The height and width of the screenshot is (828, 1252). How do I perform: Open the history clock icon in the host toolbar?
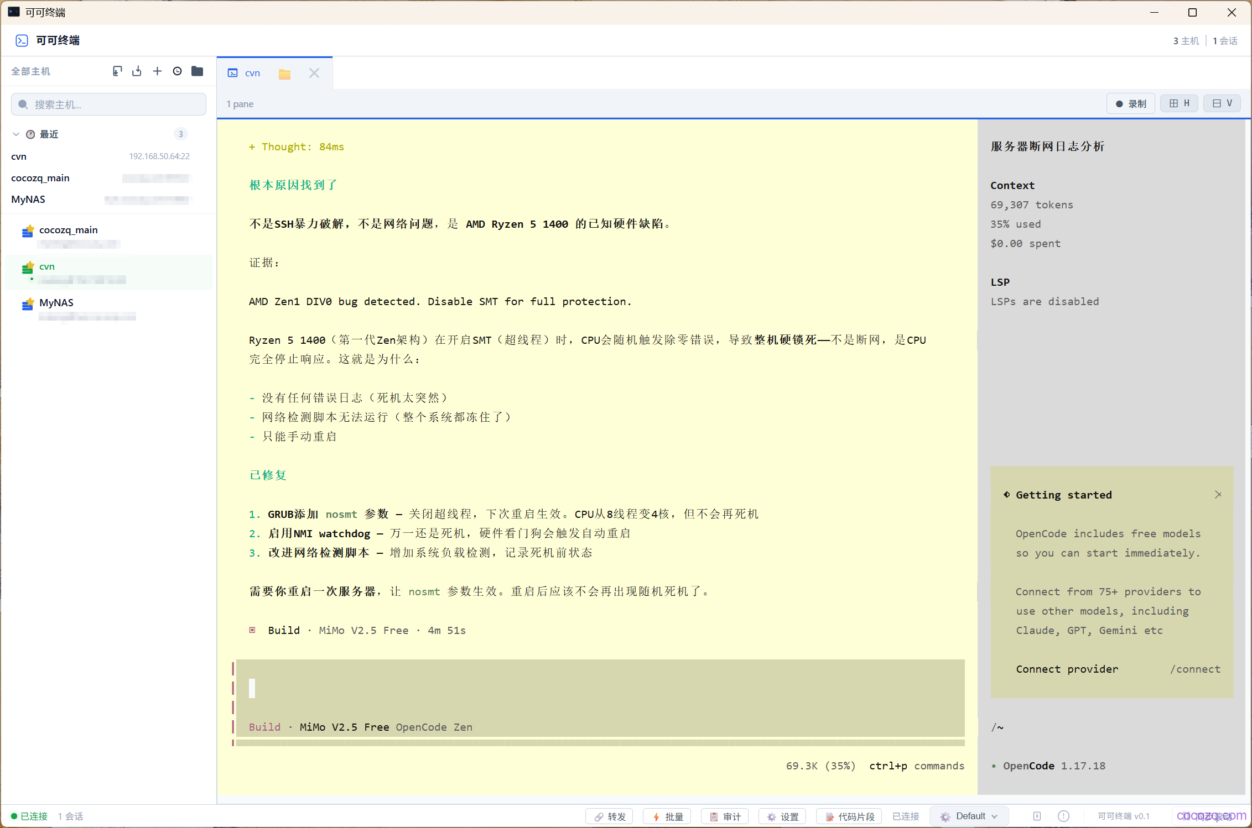point(177,71)
